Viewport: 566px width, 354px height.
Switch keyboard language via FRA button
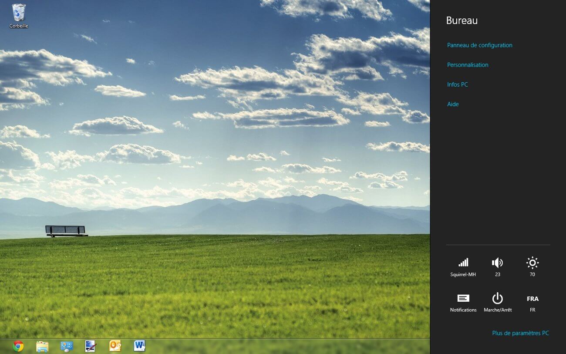click(x=532, y=302)
